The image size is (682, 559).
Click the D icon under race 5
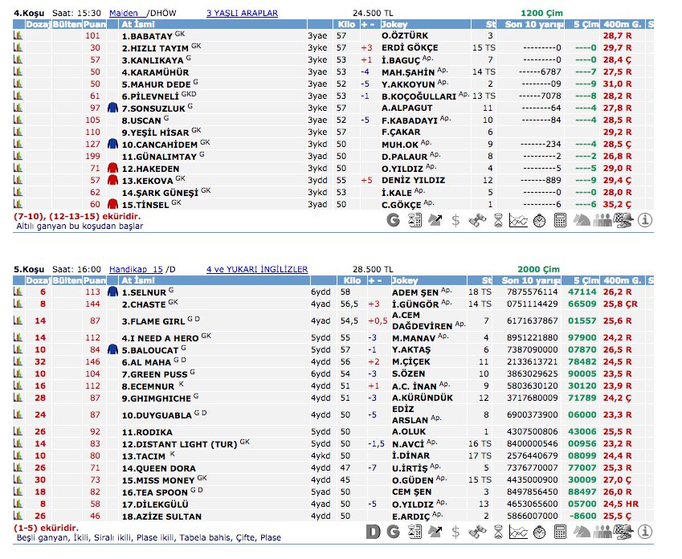coord(372,531)
